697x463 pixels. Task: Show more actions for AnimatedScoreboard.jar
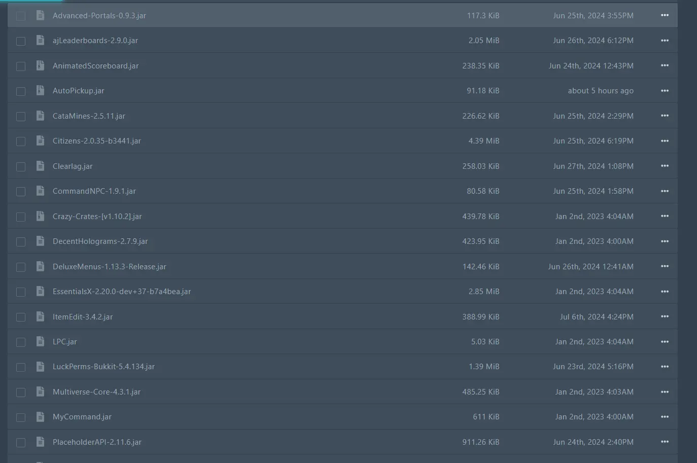665,65
